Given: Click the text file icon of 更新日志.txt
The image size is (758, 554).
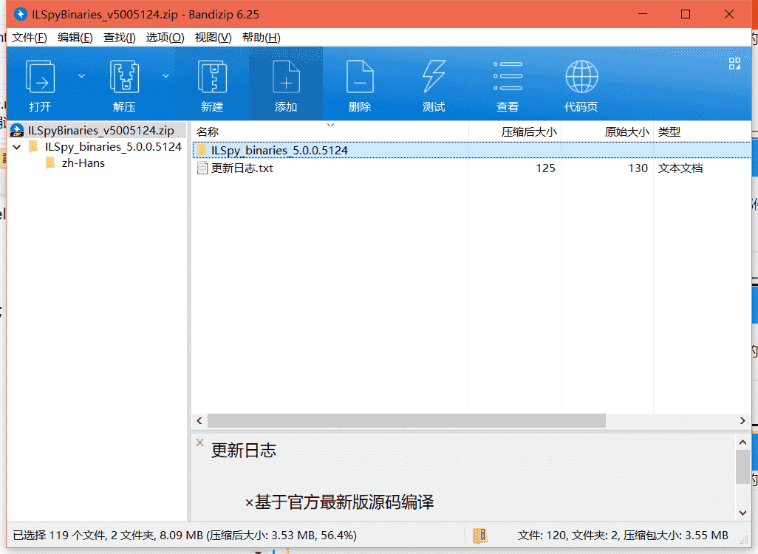Looking at the screenshot, I should pyautogui.click(x=202, y=168).
